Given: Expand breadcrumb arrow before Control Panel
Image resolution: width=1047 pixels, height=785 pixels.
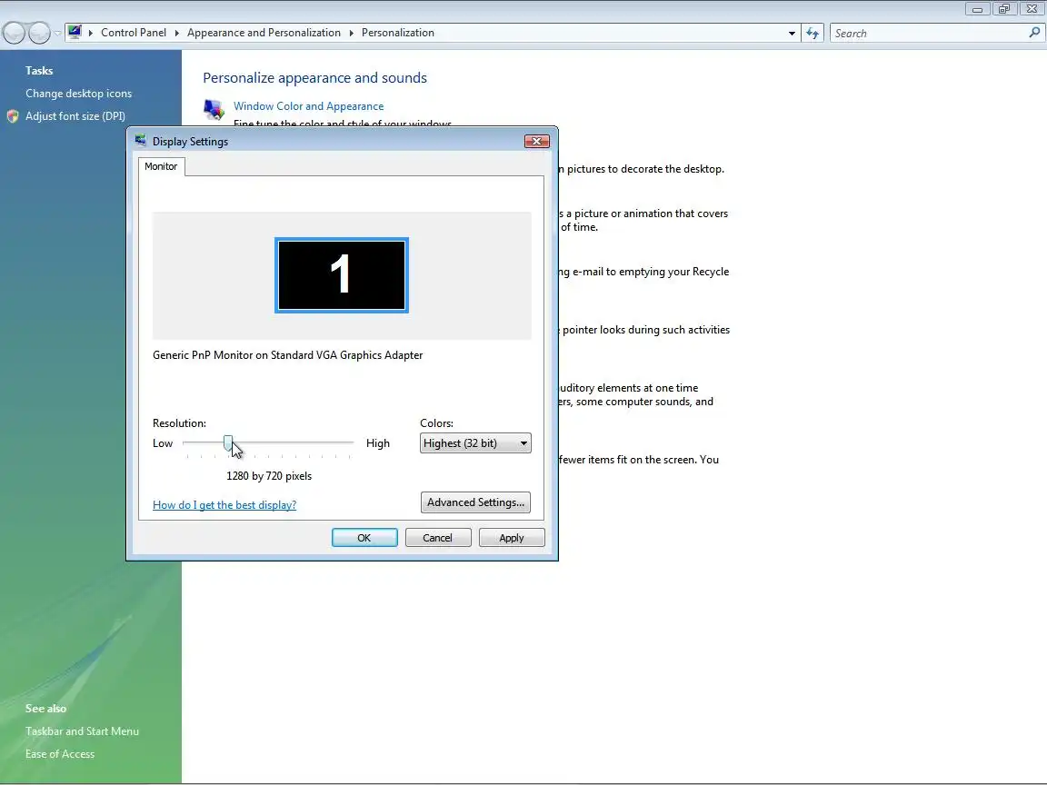Looking at the screenshot, I should (91, 33).
